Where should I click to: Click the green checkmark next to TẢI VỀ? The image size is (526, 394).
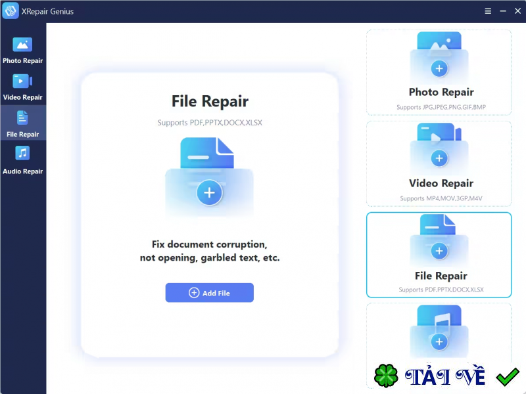click(x=506, y=376)
